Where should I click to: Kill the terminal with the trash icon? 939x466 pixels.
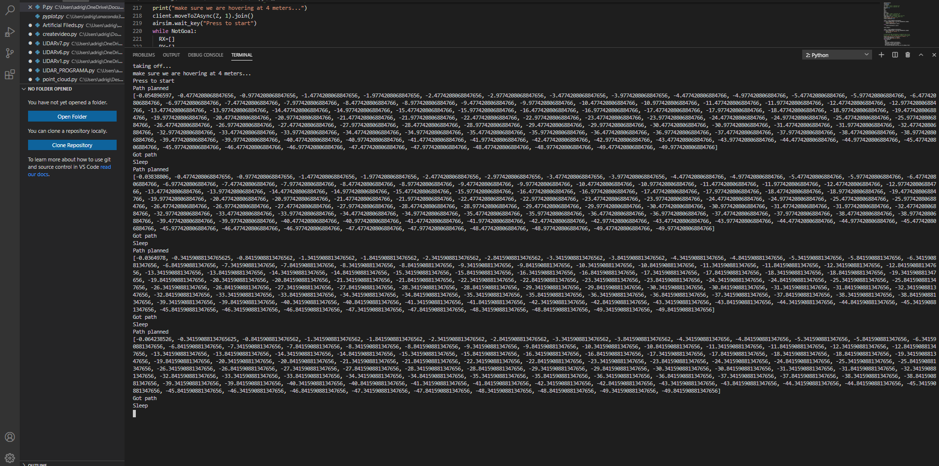(x=908, y=55)
